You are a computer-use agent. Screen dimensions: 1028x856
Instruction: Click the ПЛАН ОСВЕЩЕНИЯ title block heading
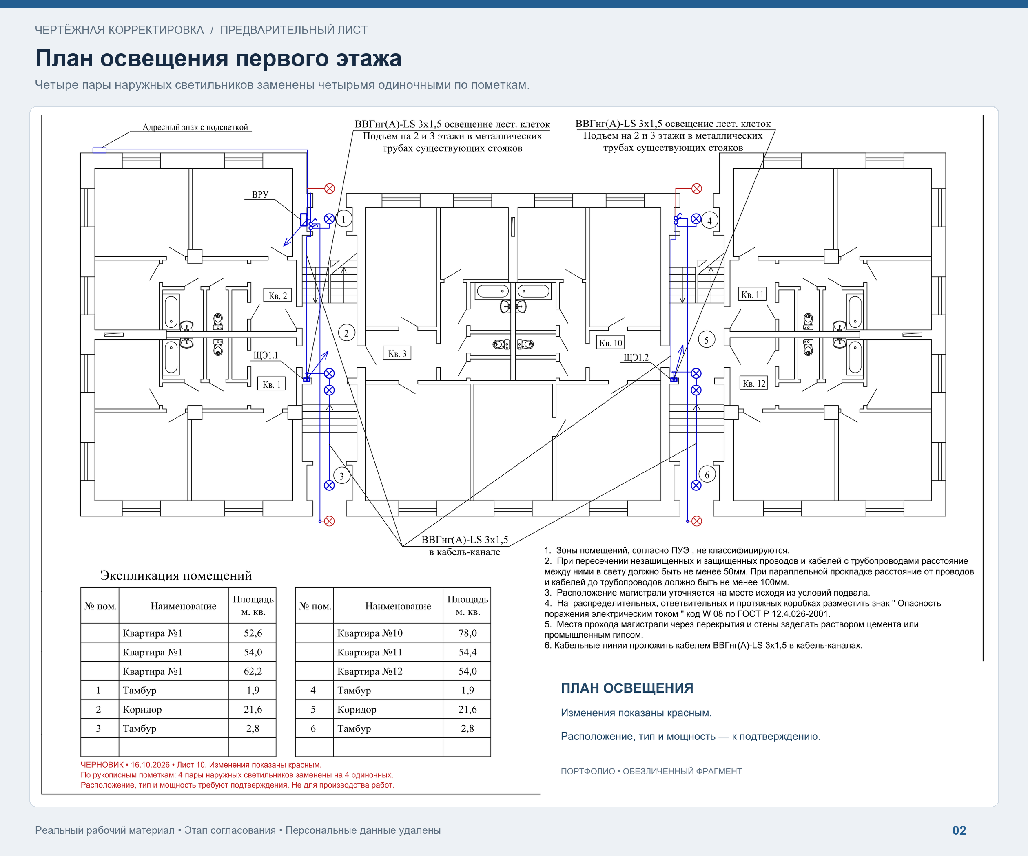(627, 688)
